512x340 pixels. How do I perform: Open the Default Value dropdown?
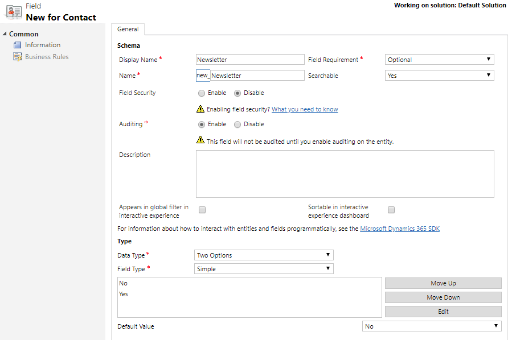point(432,326)
